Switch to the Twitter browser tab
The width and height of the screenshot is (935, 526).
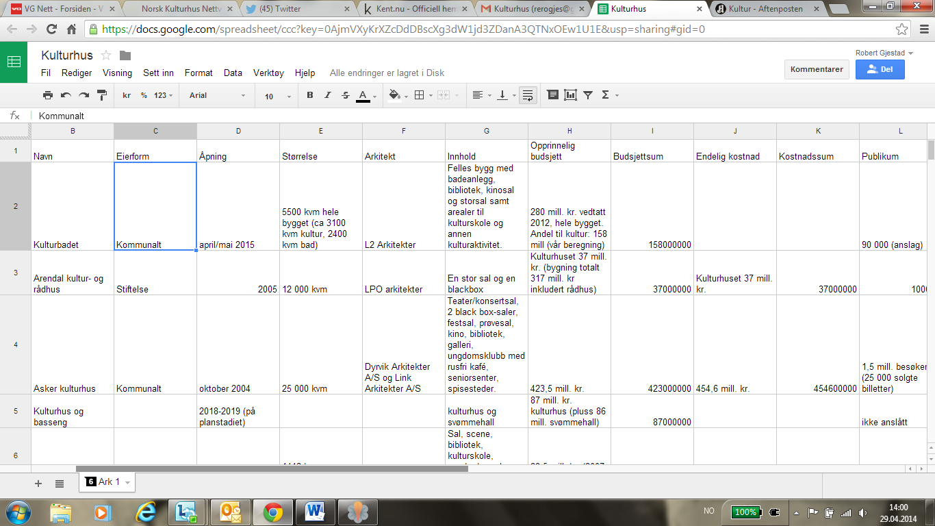298,10
